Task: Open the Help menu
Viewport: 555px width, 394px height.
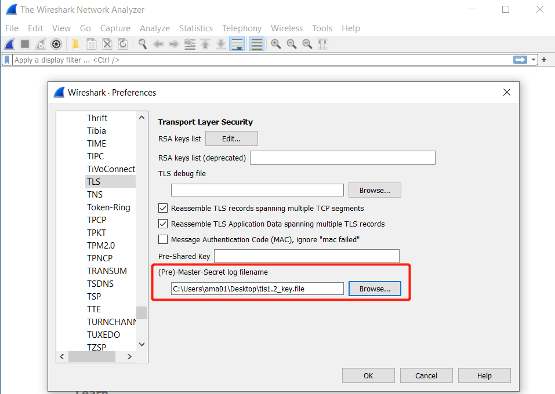Action: click(351, 28)
